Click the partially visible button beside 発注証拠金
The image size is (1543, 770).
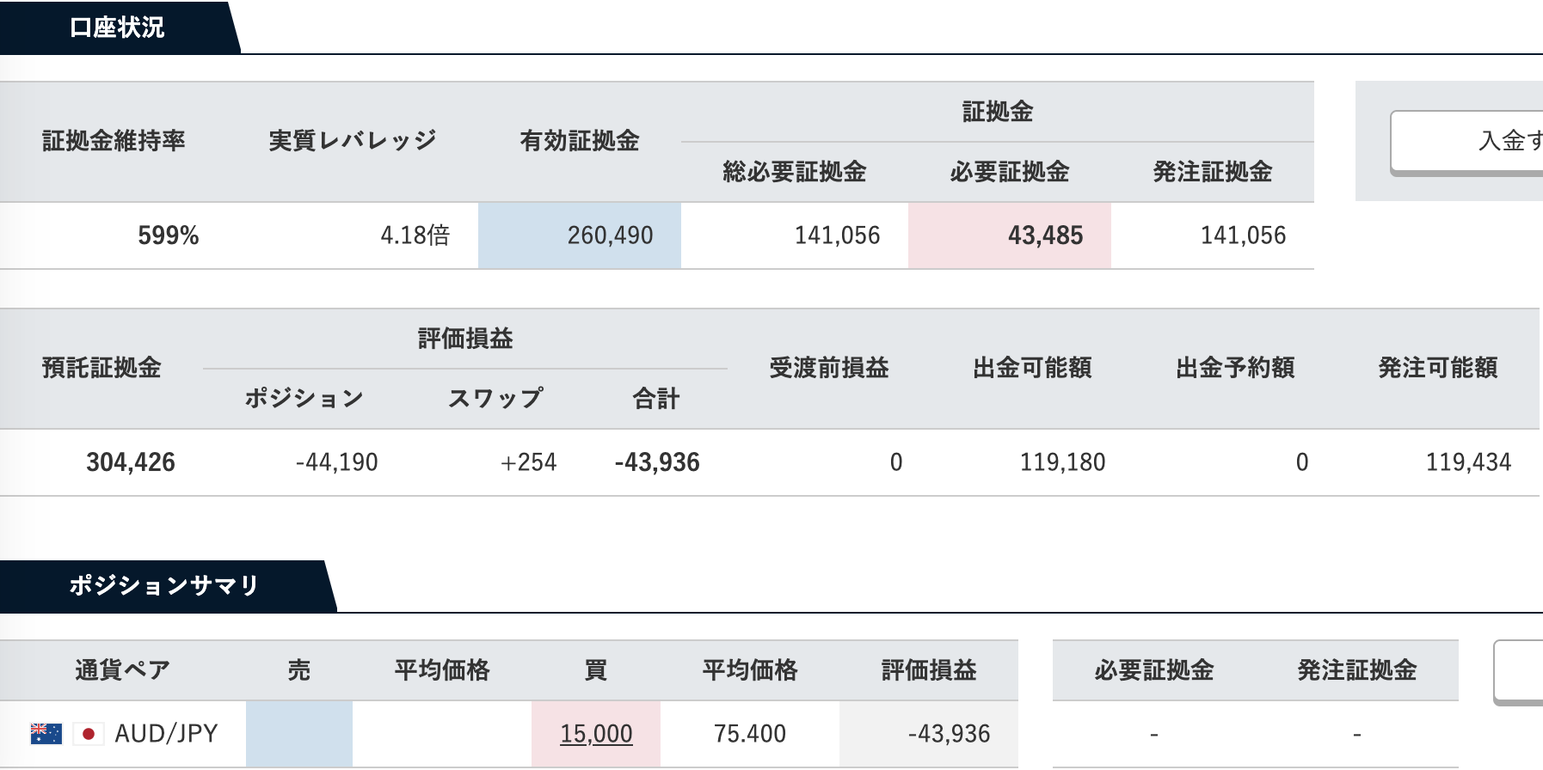[x=1518, y=672]
